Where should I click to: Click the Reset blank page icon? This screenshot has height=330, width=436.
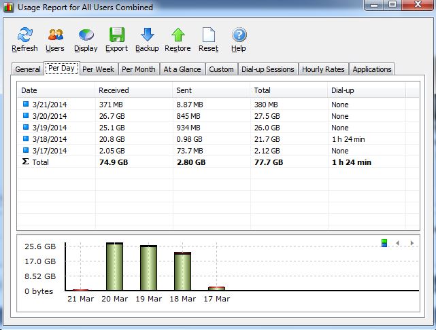(x=209, y=35)
